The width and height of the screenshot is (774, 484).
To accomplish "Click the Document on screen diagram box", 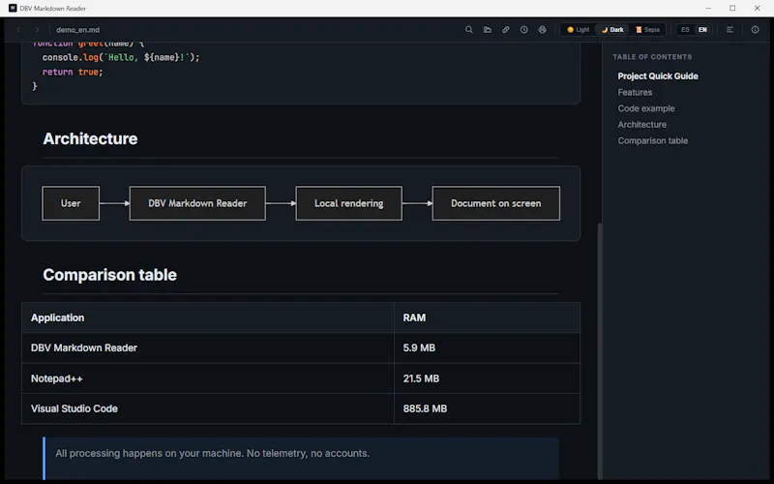I will coord(496,203).
